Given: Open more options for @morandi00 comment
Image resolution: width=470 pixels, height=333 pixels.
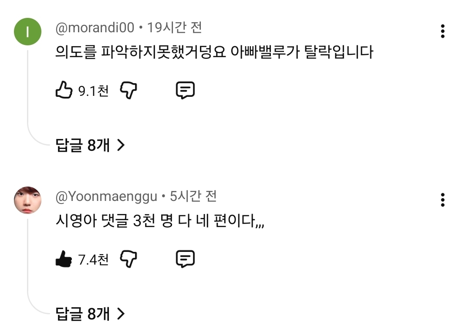Looking at the screenshot, I should pos(443,31).
